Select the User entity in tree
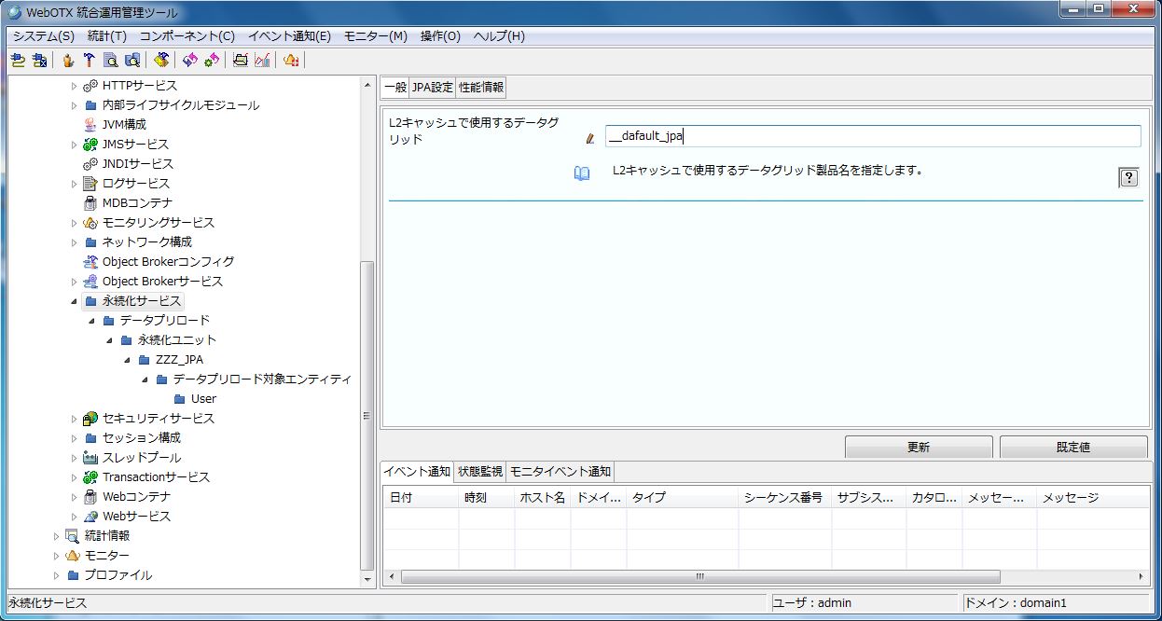This screenshot has width=1162, height=621. (x=203, y=399)
